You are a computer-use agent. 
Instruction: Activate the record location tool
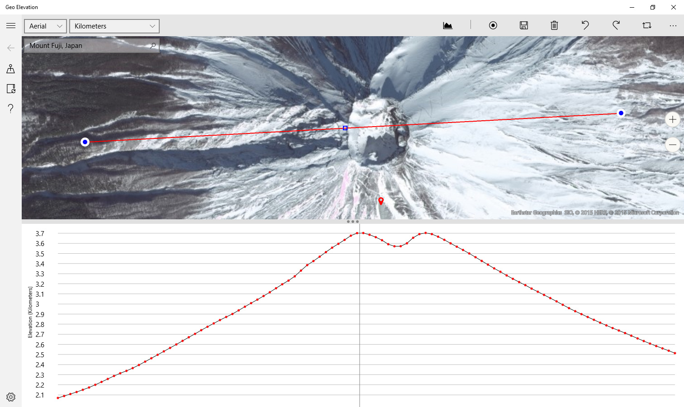pos(493,26)
